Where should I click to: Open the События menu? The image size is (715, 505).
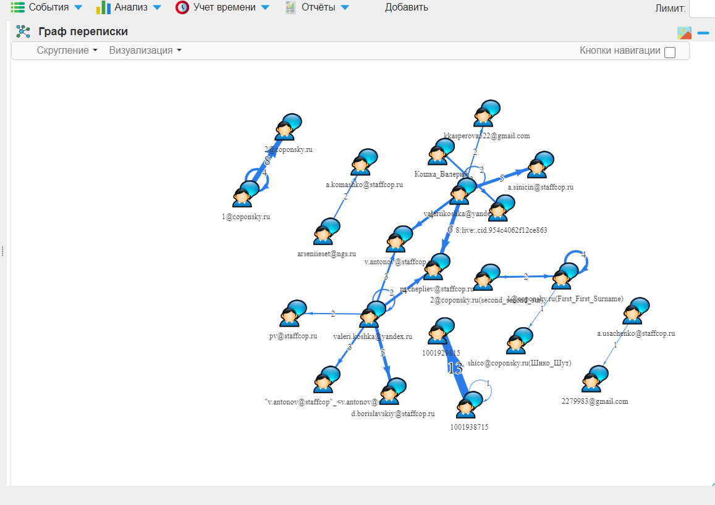tap(46, 7)
